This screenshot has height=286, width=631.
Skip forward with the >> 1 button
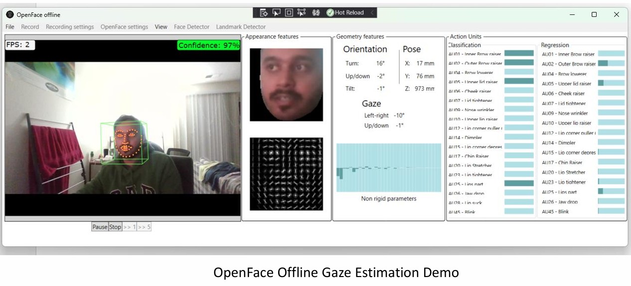pyautogui.click(x=130, y=227)
